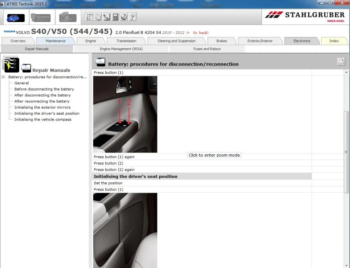
Task: Click the 'Press button (1) again' row
Action: [202, 157]
